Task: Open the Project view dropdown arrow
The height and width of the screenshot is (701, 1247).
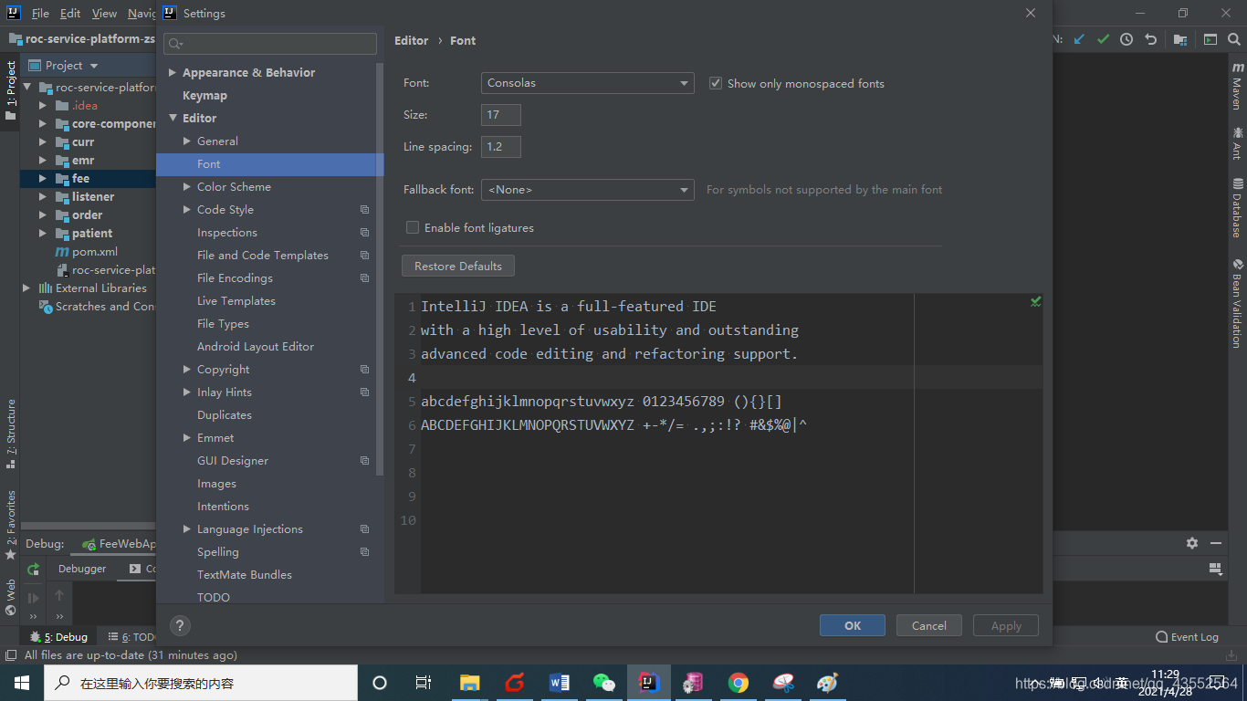Action: [93, 66]
